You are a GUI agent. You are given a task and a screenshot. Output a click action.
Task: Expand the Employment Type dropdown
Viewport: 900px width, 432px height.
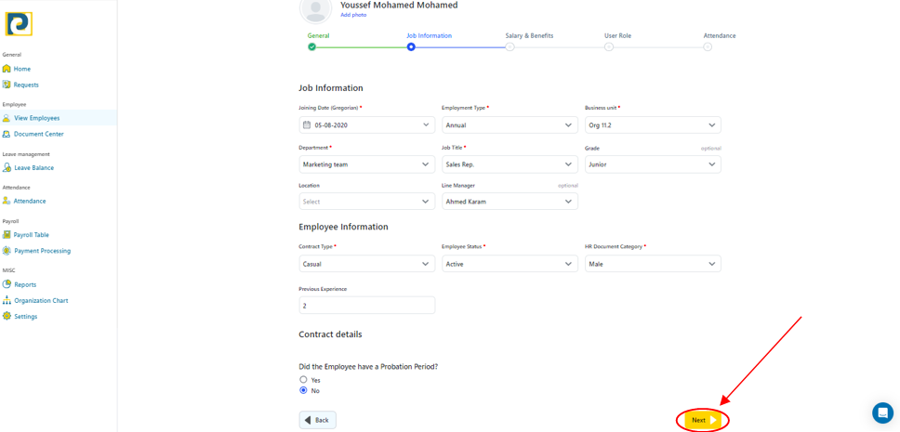click(x=509, y=125)
